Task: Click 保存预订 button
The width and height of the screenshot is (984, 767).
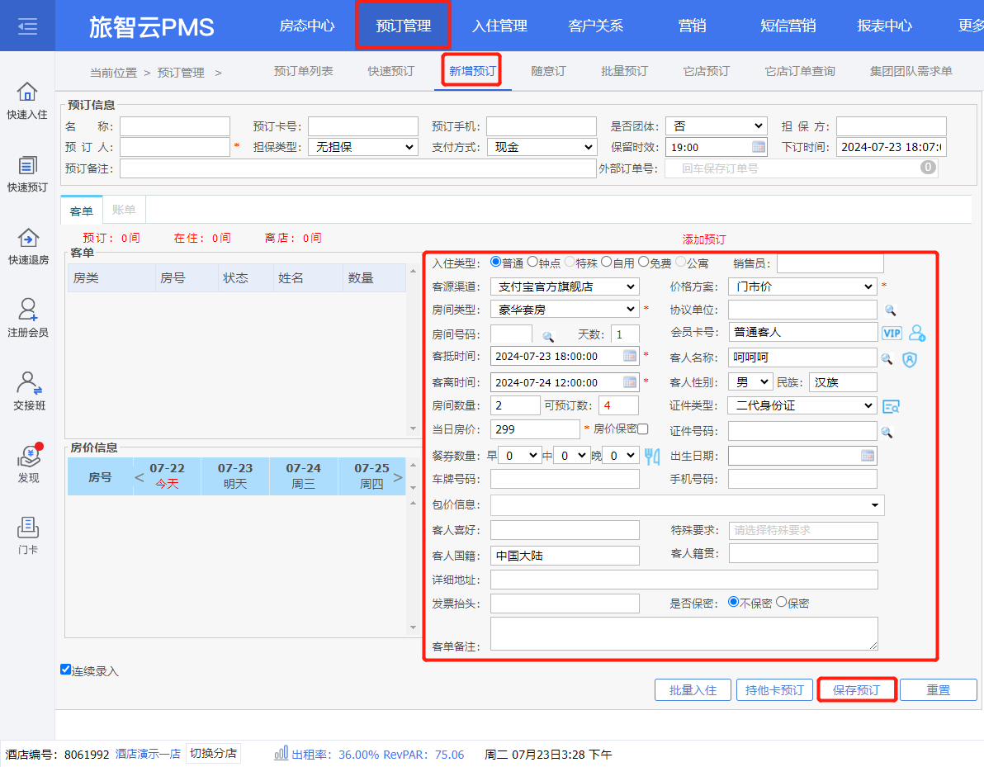Action: tap(857, 689)
